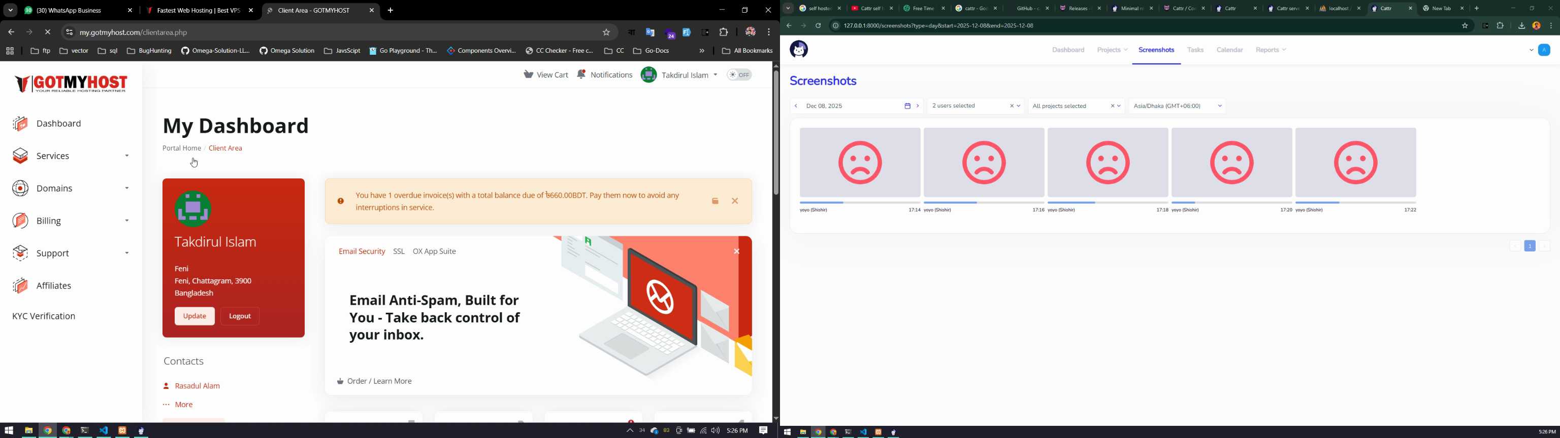Open Visual Studio Code from the left taskbar
1560x438 pixels.
tap(104, 431)
